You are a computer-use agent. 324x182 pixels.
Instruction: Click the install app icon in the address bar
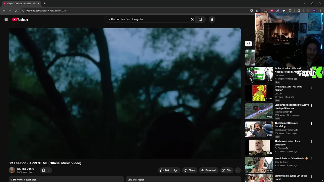click(252, 11)
